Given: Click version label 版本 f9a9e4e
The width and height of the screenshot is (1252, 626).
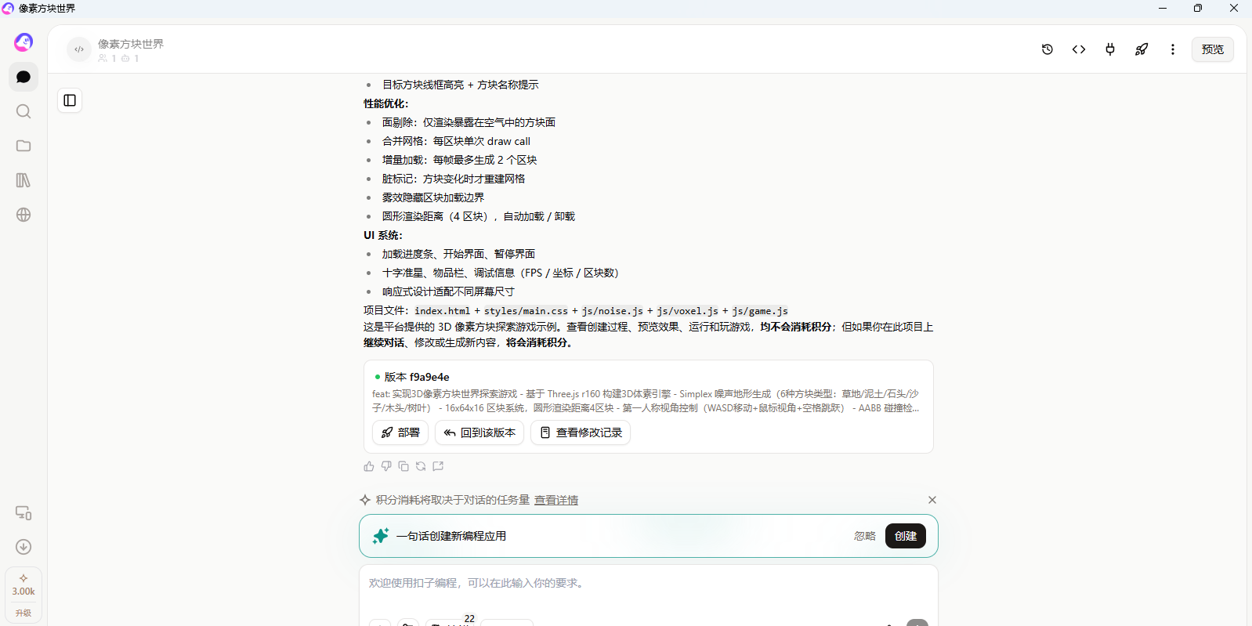Looking at the screenshot, I should [x=417, y=377].
